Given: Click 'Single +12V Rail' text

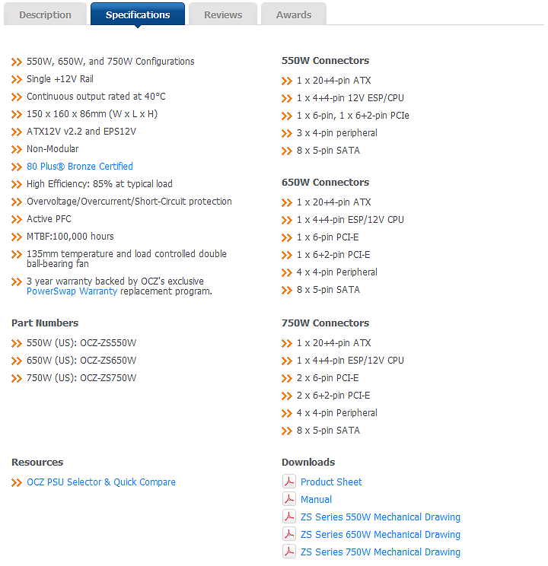Looking at the screenshot, I should 60,79.
